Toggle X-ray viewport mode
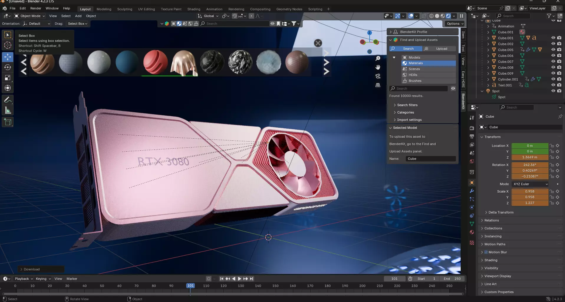This screenshot has width=565, height=302. 424,16
